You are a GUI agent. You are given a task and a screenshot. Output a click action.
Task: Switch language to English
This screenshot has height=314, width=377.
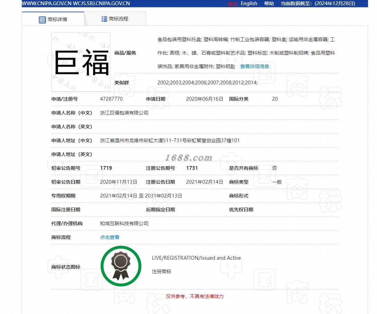tap(249, 3)
